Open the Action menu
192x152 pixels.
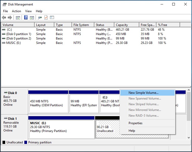pyautogui.click(x=16, y=11)
